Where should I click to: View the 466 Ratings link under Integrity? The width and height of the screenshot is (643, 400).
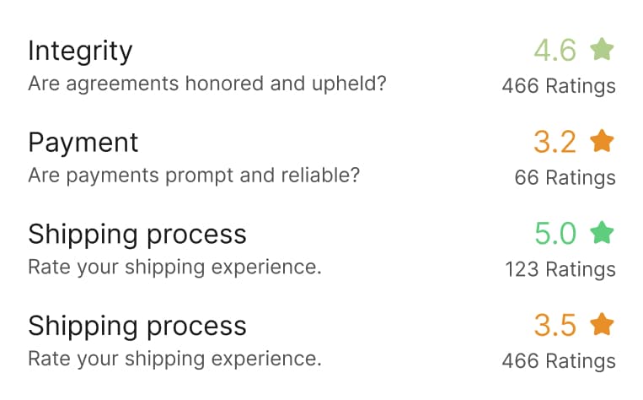(558, 86)
